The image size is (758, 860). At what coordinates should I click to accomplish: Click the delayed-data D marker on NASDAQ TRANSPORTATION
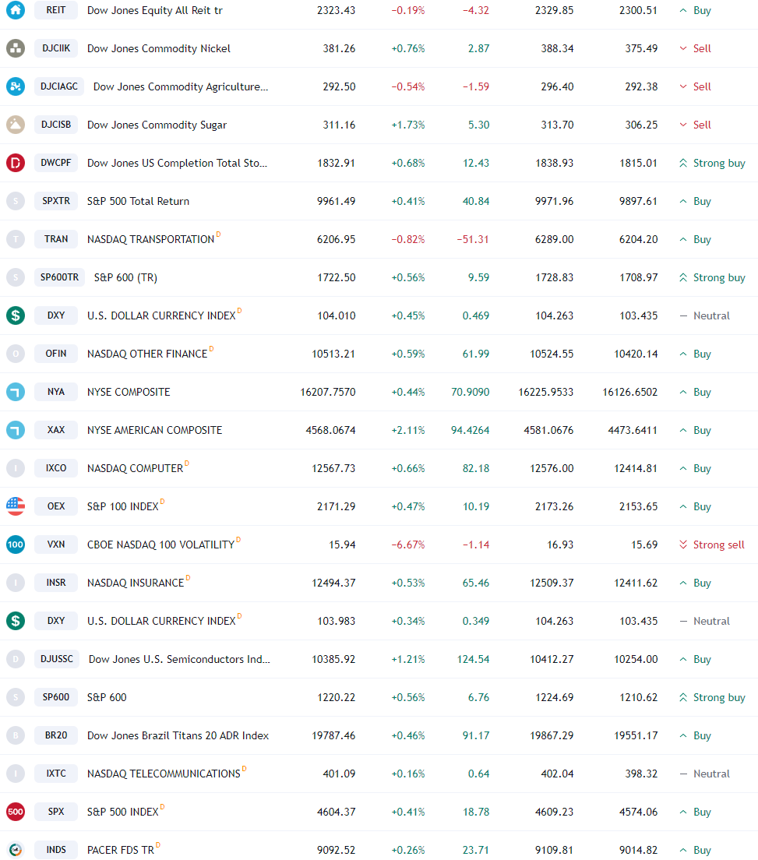click(218, 234)
